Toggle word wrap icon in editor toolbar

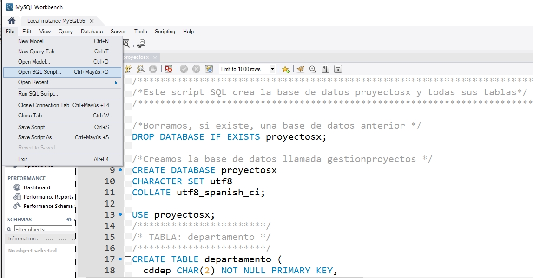pos(338,69)
